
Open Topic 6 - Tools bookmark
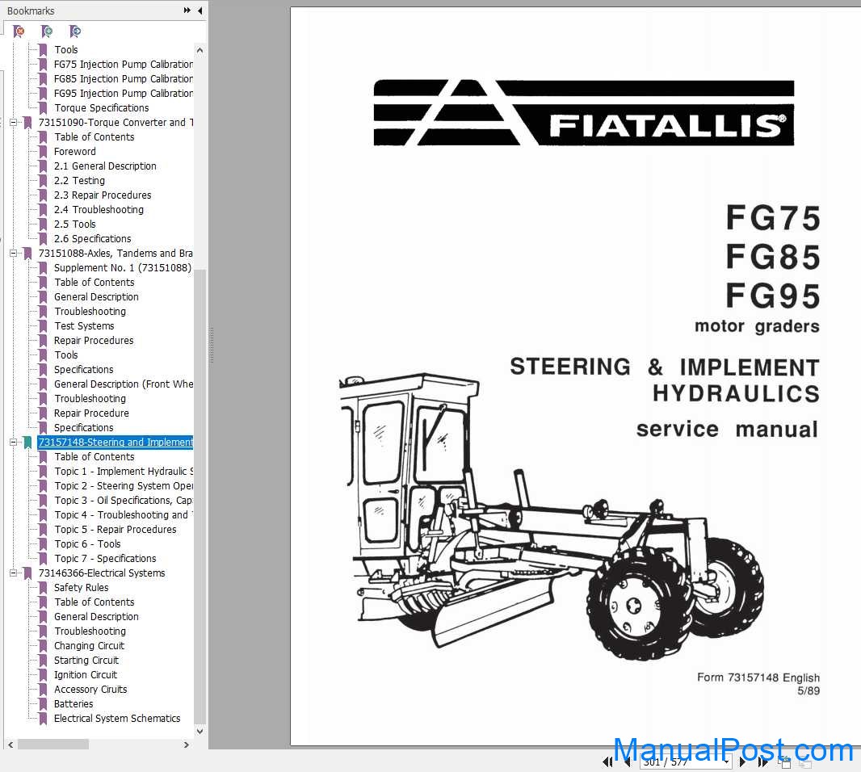click(87, 544)
